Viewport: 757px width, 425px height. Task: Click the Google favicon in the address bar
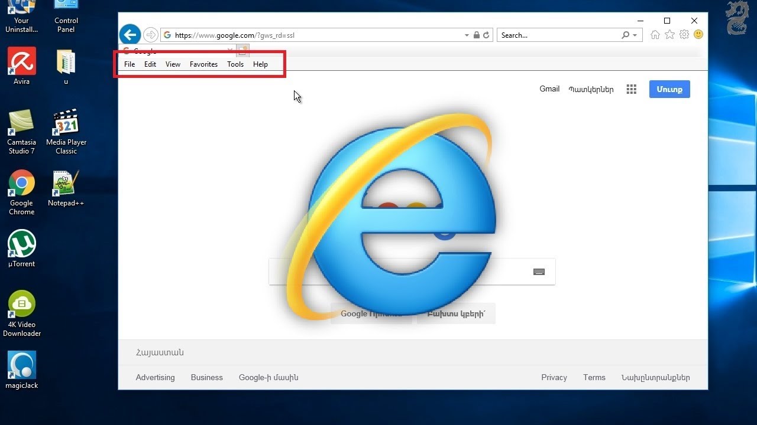pyautogui.click(x=167, y=35)
